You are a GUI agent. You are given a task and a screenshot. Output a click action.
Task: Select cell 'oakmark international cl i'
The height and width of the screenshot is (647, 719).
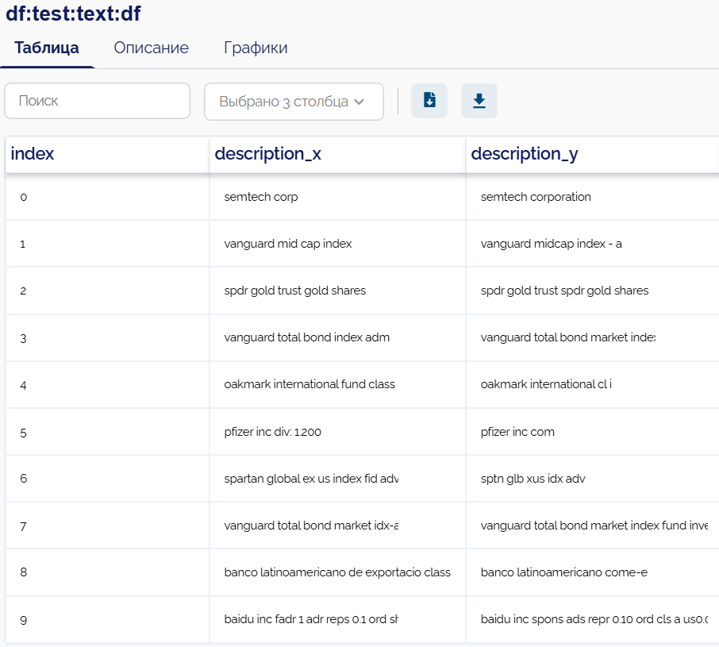tap(593, 385)
